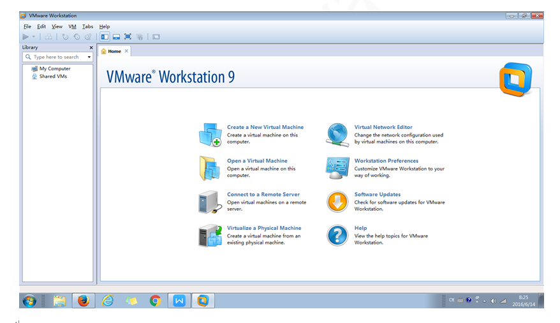Toggle the thumbnail bar toolbar button
Image resolution: width=560 pixels, height=323 pixels.
(x=116, y=36)
